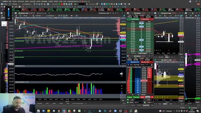Click the Zoom app icon in the taskbar
Viewport: 201px width, 113px height.
[115, 111]
